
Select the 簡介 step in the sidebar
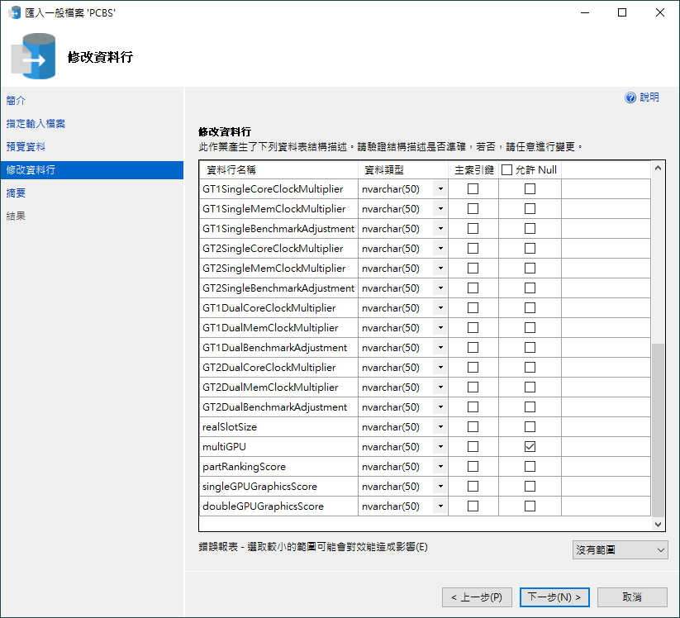coord(17,100)
